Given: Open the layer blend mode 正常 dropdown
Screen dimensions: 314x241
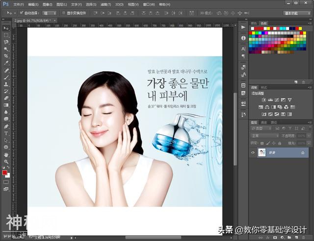Looking at the screenshot, I should click(x=264, y=136).
